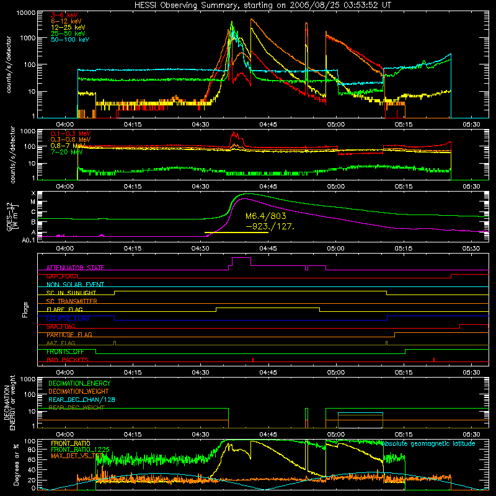Image resolution: width=496 pixels, height=496 pixels.
Task: Select the SAA_FLAG label
Action: pyautogui.click(x=61, y=326)
